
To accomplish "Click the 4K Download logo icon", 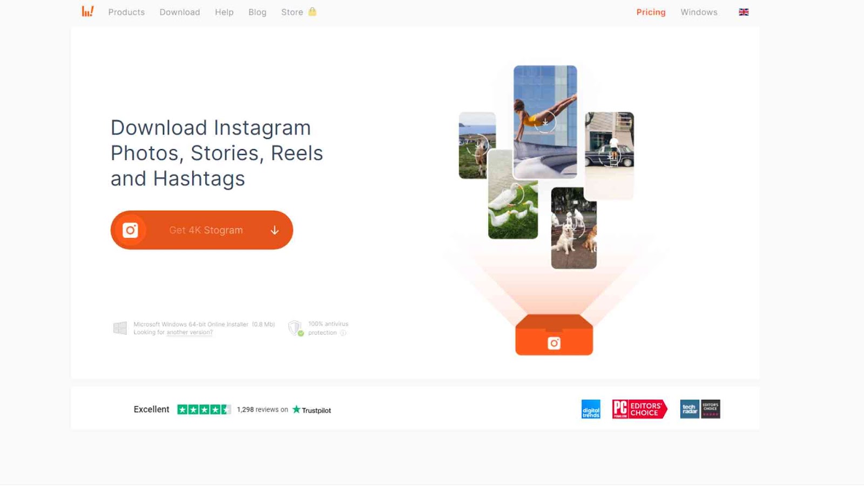I will click(x=87, y=11).
